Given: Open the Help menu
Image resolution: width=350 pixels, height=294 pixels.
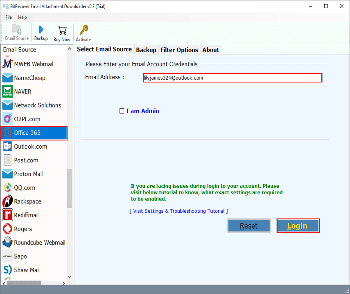Looking at the screenshot, I should pos(23,18).
